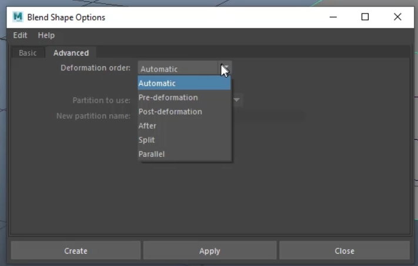The width and height of the screenshot is (418, 266).
Task: Switch to the Basic tab
Action: coord(28,53)
